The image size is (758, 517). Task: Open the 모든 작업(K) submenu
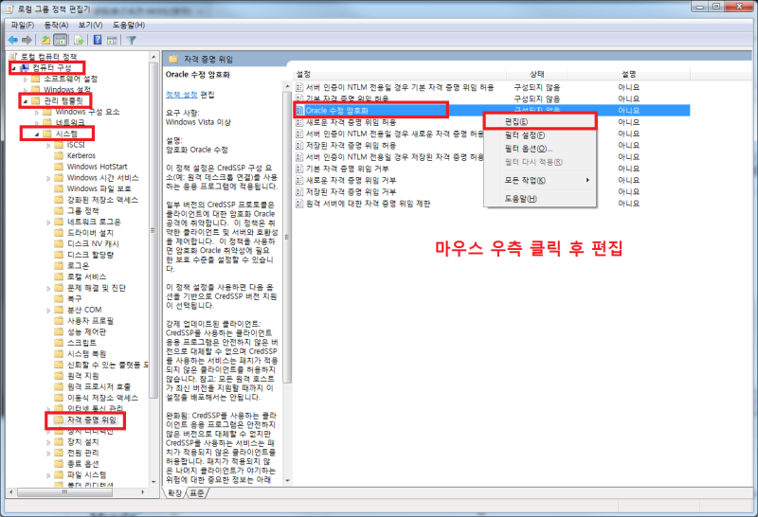[x=540, y=180]
